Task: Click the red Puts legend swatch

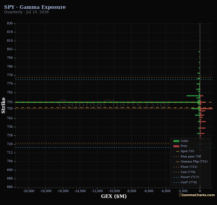Action: point(176,146)
